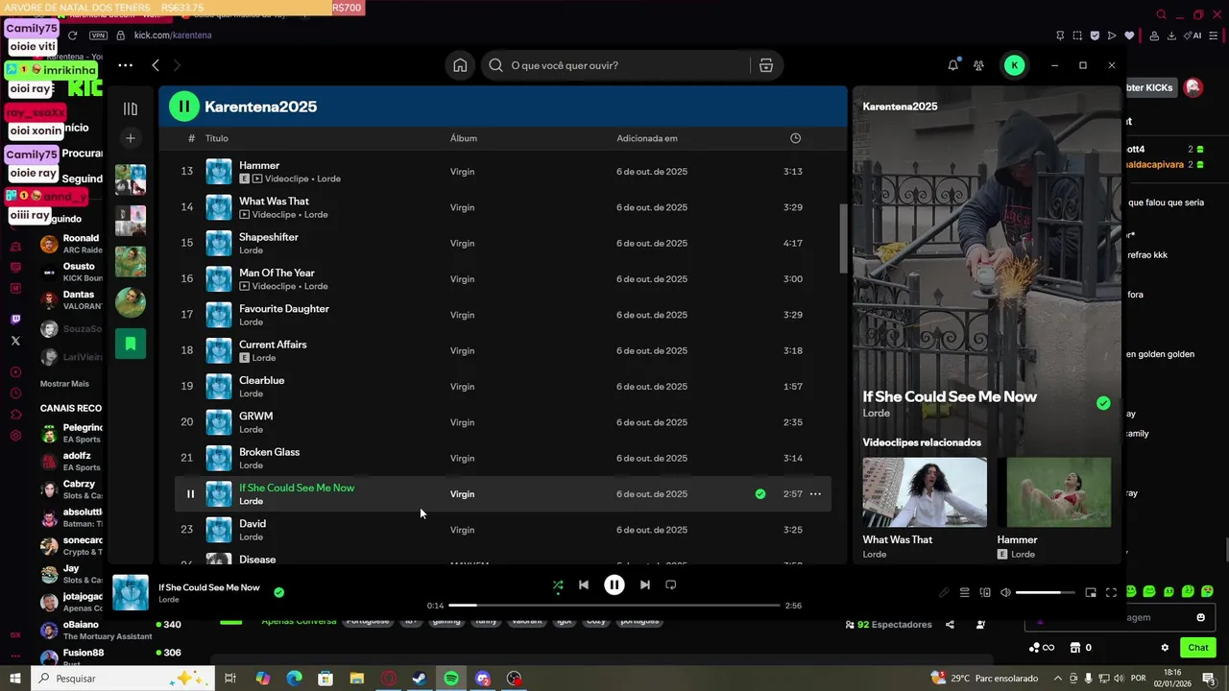Image resolution: width=1229 pixels, height=691 pixels.
Task: Sort playlist by Título column
Action: click(216, 138)
